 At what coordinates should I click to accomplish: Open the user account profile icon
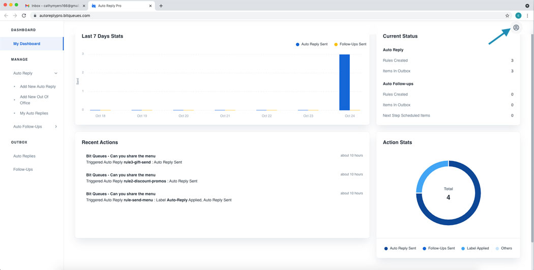(516, 27)
